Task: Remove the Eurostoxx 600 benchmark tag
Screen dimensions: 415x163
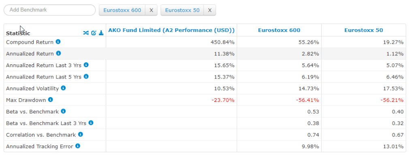Action: (x=151, y=10)
